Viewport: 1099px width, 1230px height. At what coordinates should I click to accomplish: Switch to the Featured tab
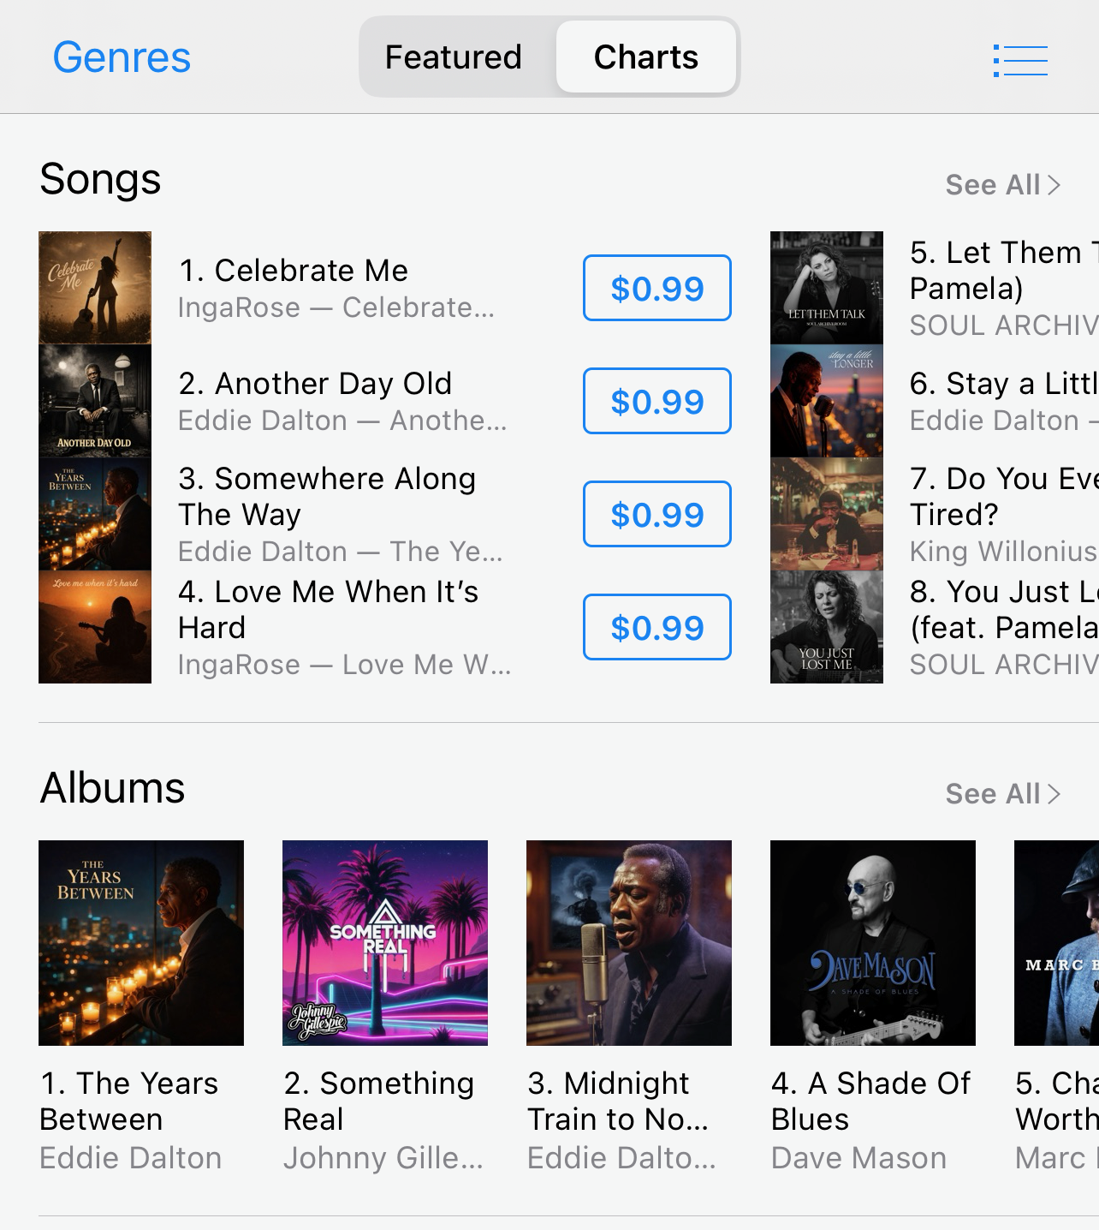pos(454,57)
